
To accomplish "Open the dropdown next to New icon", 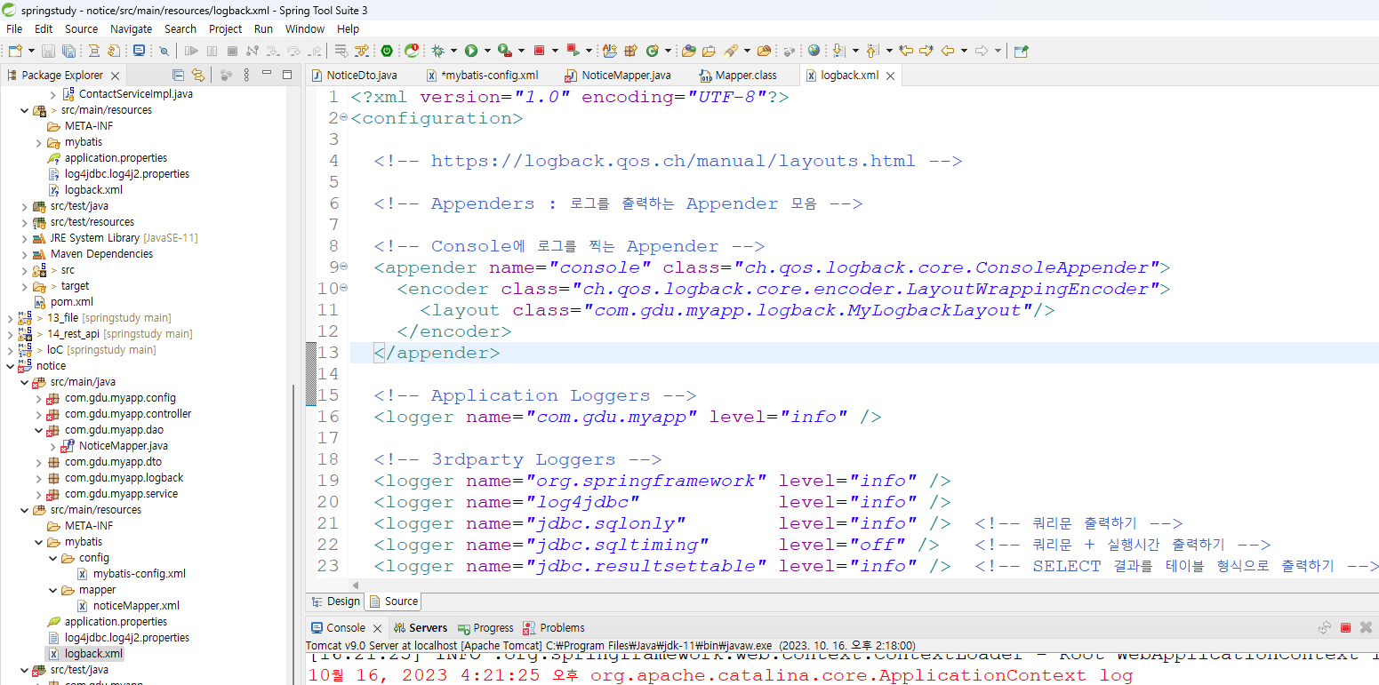I will click(31, 51).
